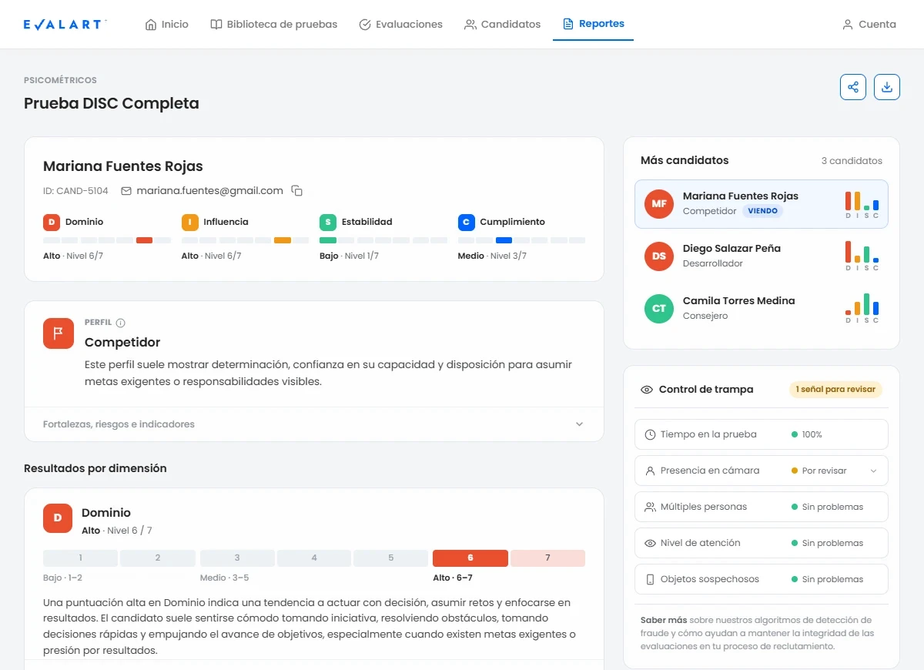The image size is (924, 670).
Task: Open the Inicio nav item
Action: [x=167, y=25]
